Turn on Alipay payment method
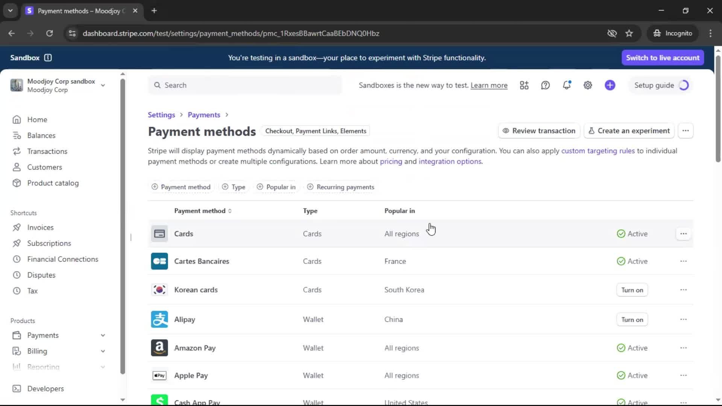722x406 pixels. 632,320
